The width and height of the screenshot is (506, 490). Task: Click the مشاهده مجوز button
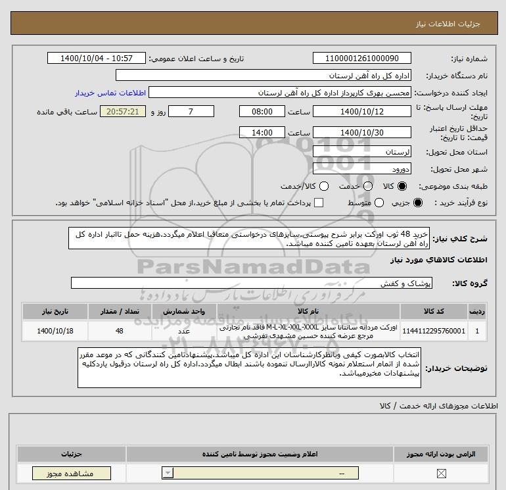tap(72, 474)
